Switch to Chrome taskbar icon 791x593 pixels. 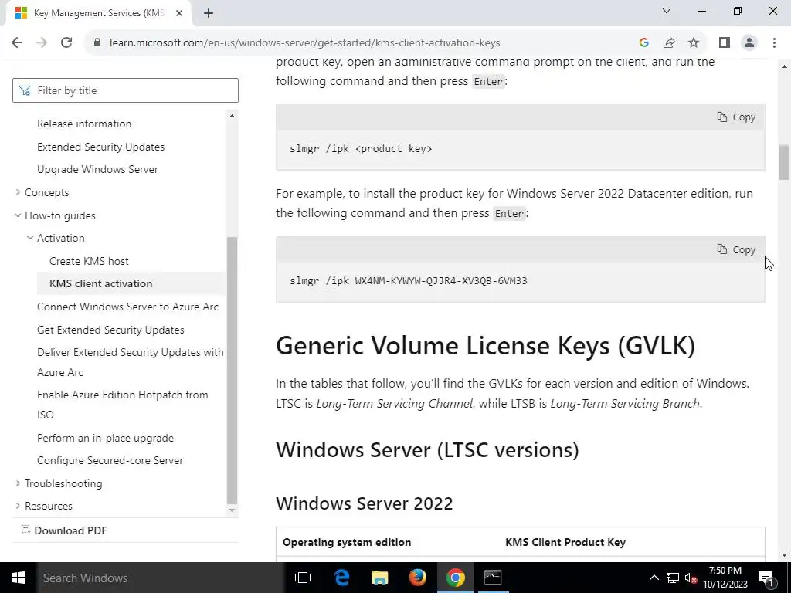[x=455, y=578]
